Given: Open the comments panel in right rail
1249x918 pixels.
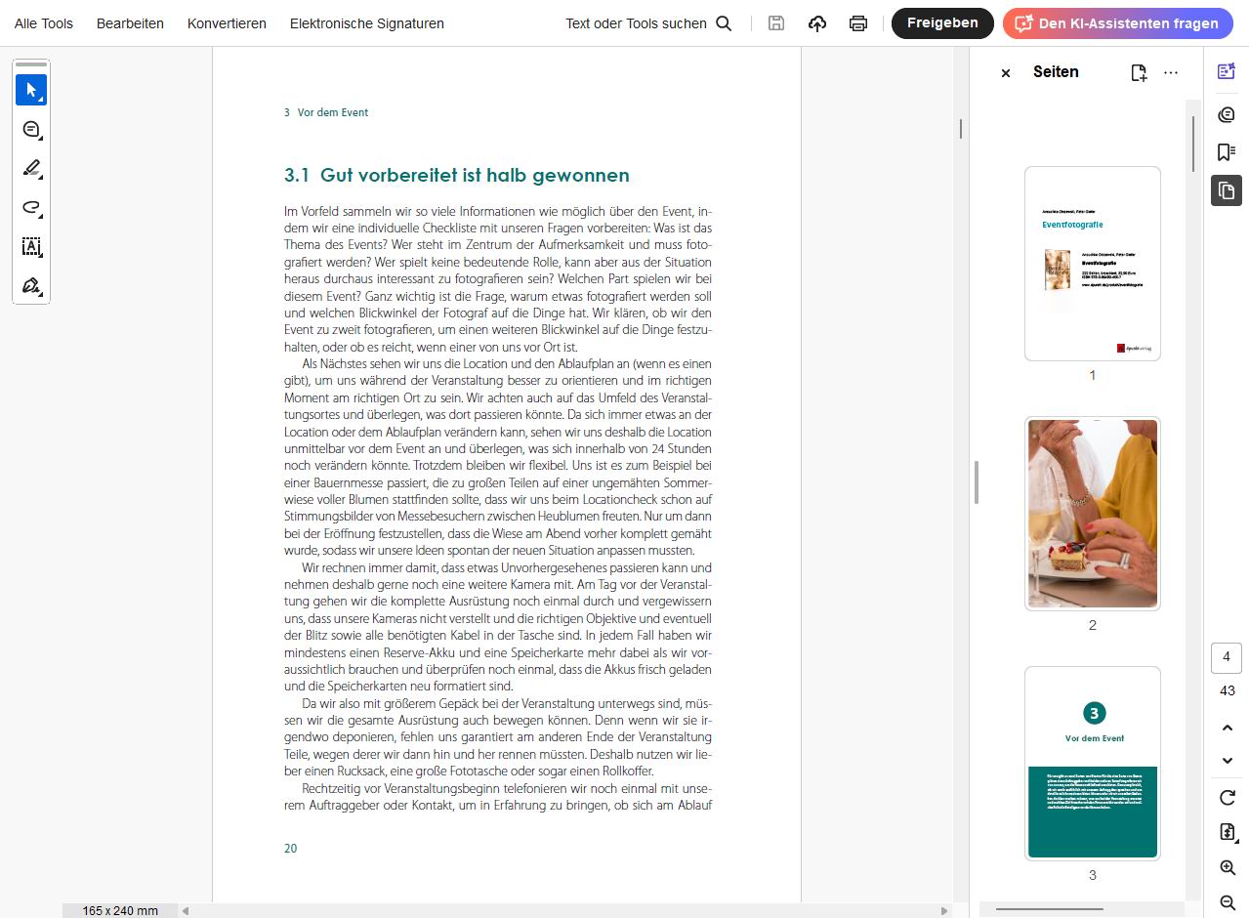Looking at the screenshot, I should pyautogui.click(x=1227, y=114).
